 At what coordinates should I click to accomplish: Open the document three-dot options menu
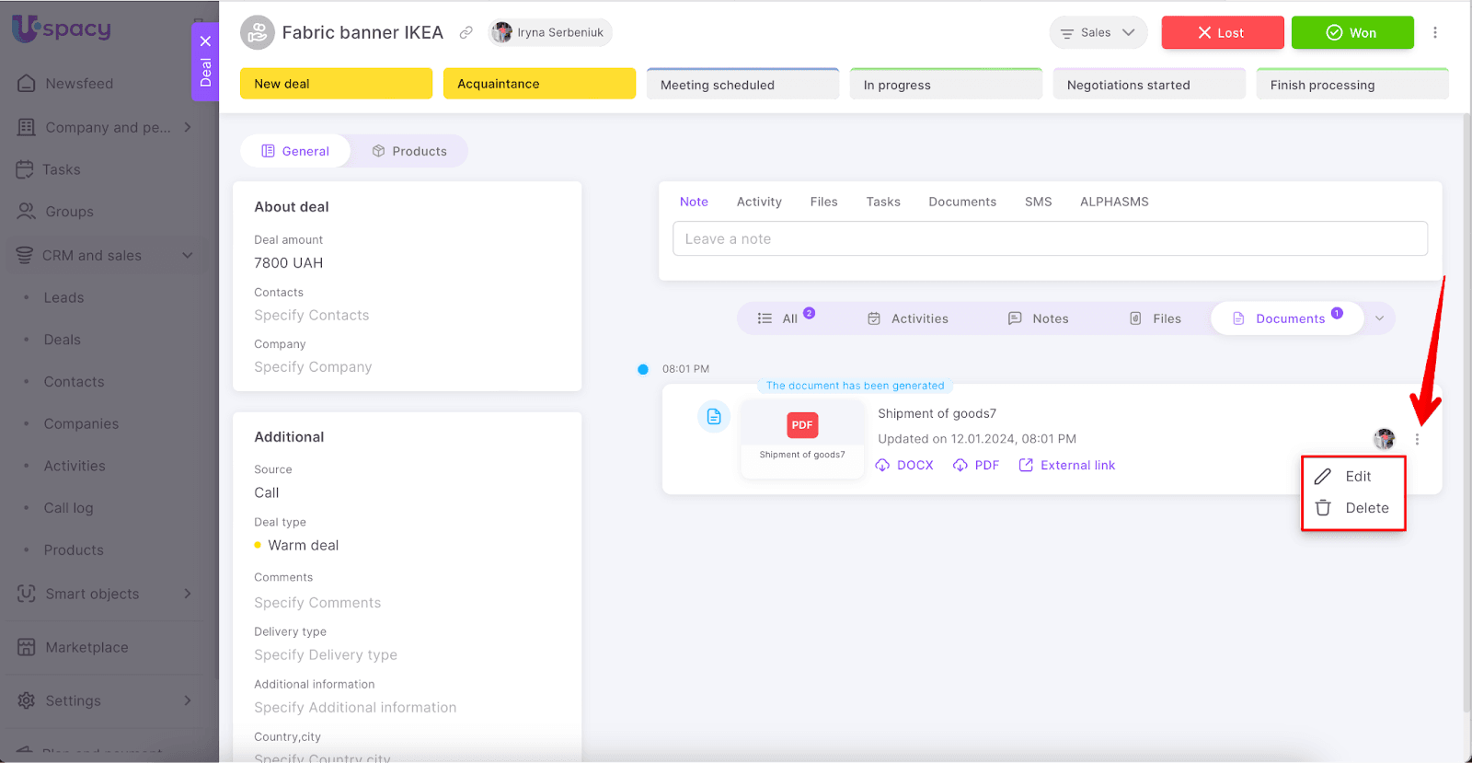pyautogui.click(x=1417, y=440)
